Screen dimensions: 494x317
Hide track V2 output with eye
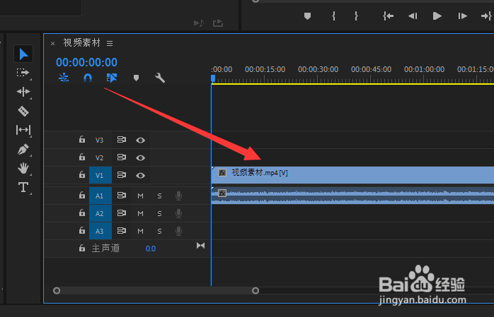(141, 157)
